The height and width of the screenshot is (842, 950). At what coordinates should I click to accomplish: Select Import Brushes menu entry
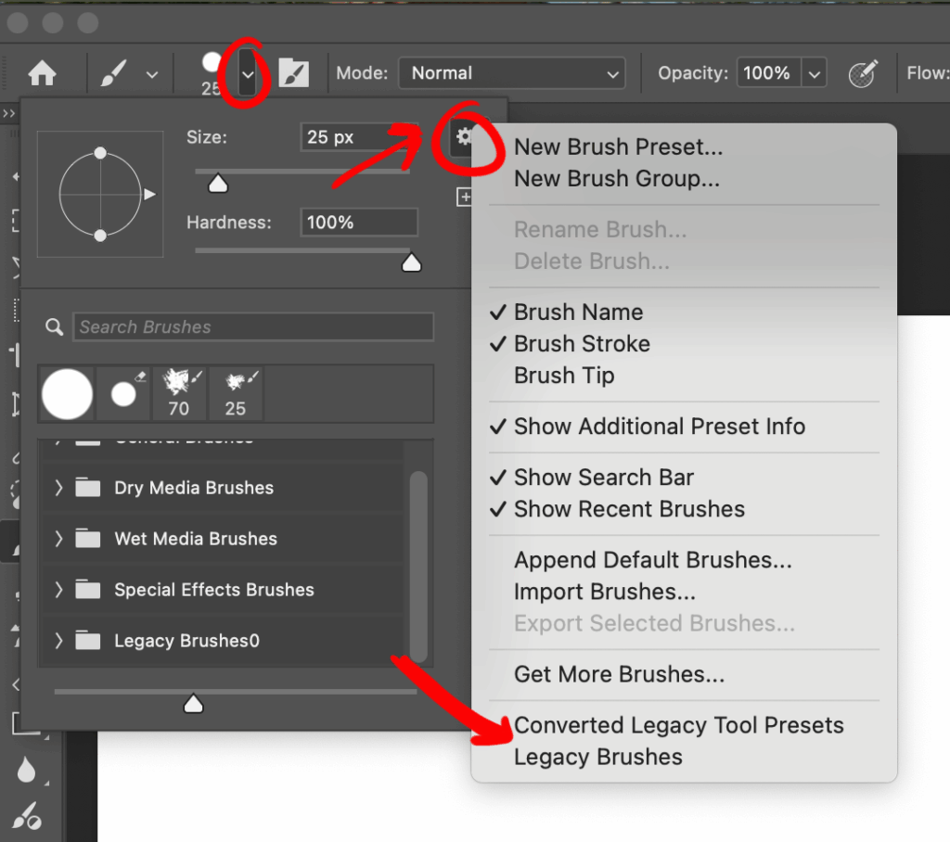click(x=604, y=592)
